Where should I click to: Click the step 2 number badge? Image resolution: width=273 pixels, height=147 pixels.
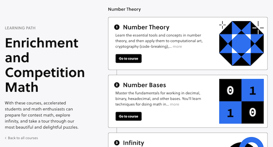pos(117,85)
